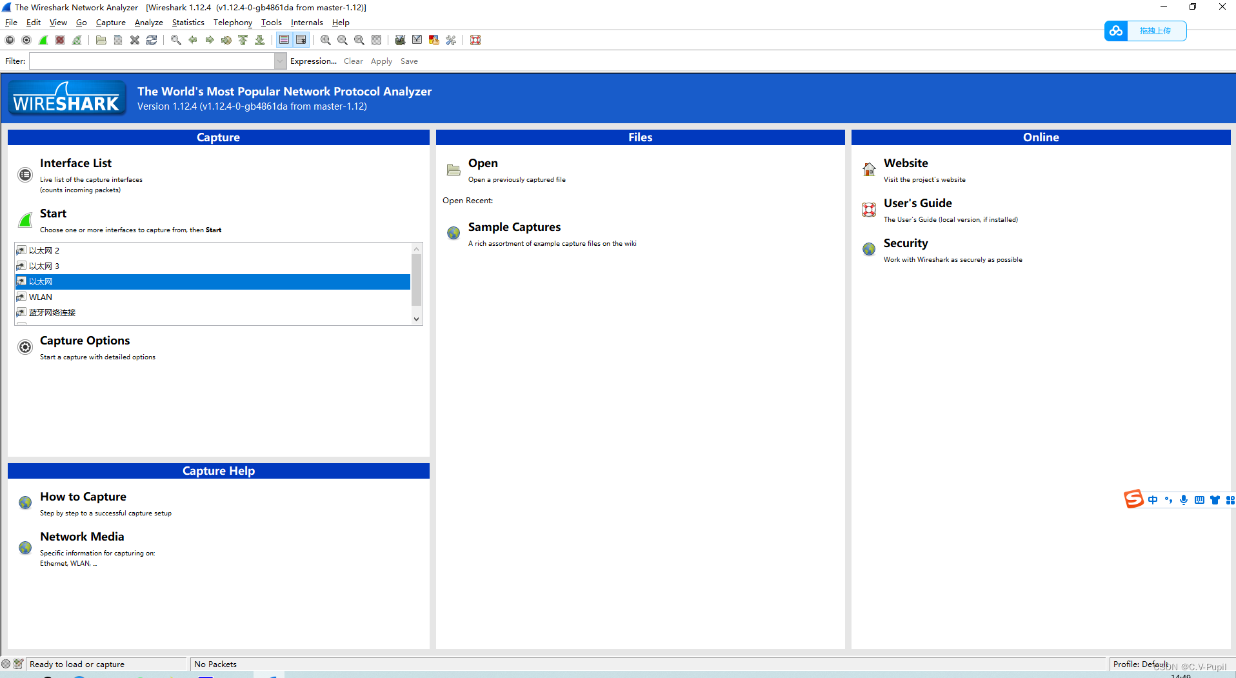Open the User's Guide link
The image size is (1236, 678).
pos(917,203)
